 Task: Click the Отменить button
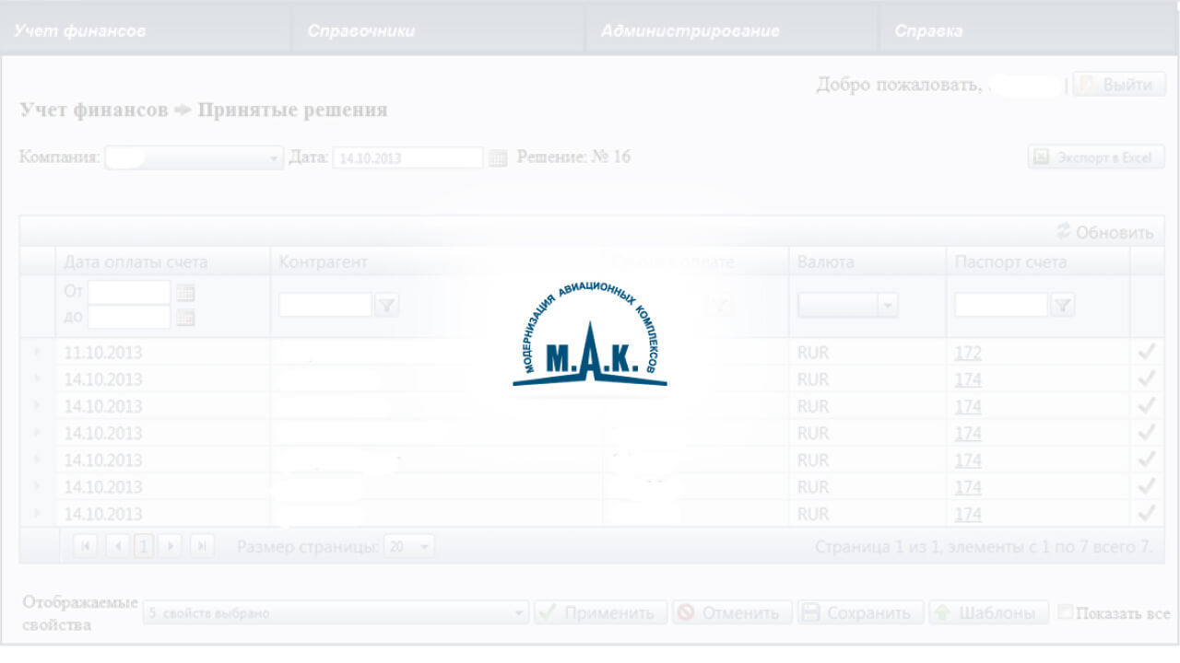tap(733, 612)
